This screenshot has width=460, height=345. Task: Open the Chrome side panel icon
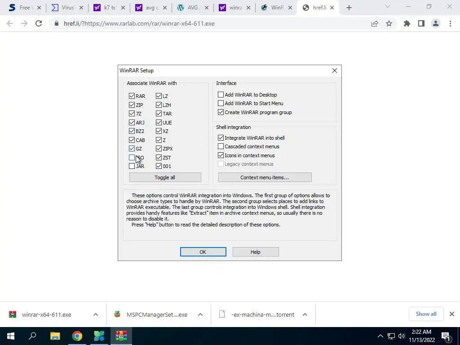click(x=421, y=23)
